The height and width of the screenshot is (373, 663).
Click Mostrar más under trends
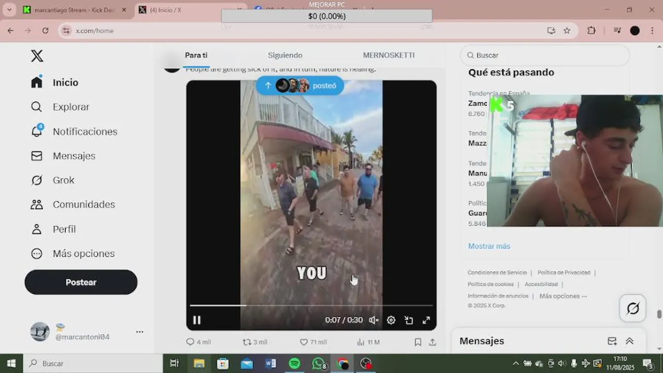(489, 246)
